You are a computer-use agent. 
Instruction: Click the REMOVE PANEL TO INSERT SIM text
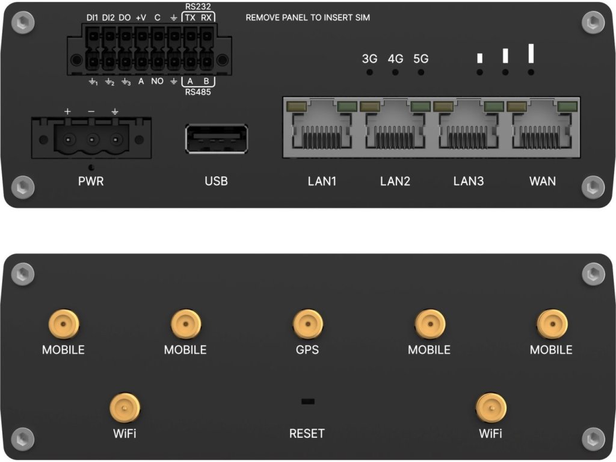308,18
